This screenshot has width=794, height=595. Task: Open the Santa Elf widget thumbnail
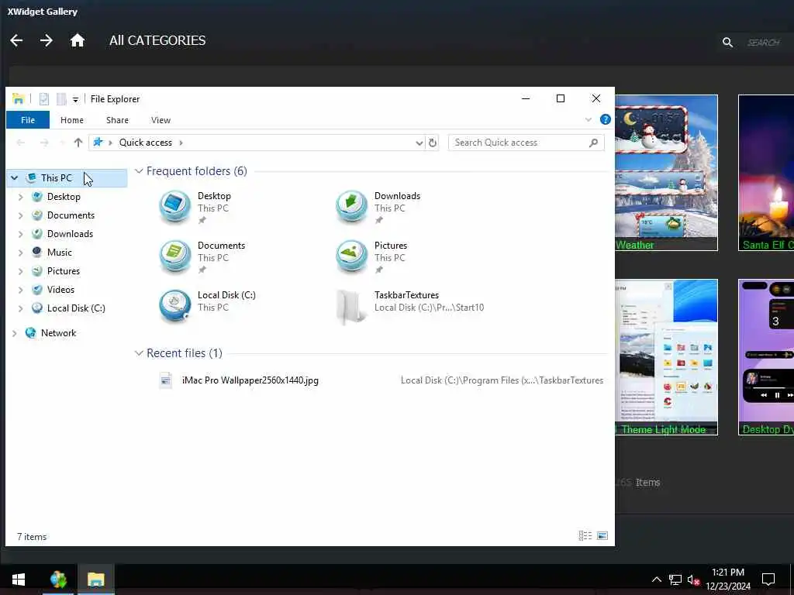click(766, 173)
